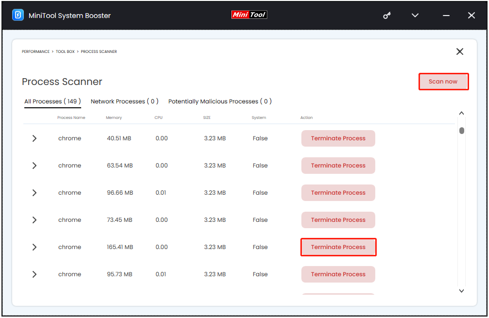Screen dimensions: 489x318
Task: Click the MiniTool brand logo in the title bar
Action: point(249,15)
